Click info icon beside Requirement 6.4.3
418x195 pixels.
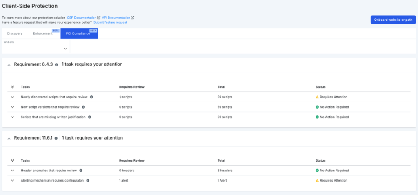click(x=56, y=65)
